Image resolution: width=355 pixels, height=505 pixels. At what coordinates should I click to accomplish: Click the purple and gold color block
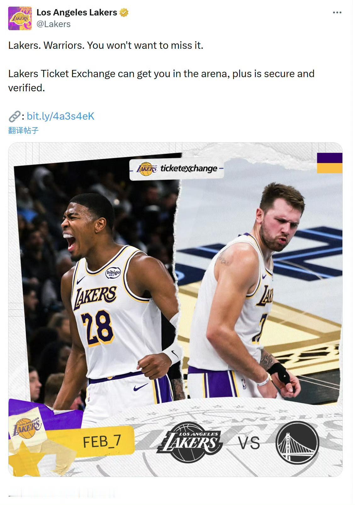click(330, 163)
